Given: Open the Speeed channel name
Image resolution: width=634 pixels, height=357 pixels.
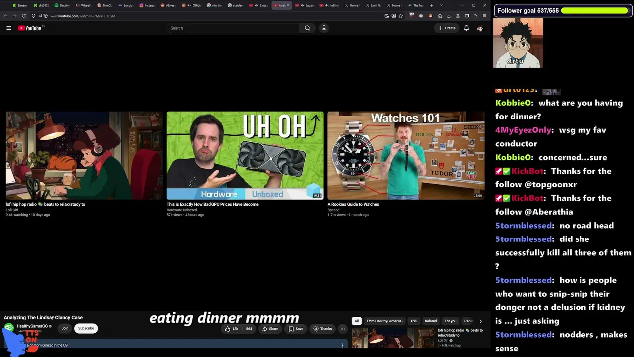Looking at the screenshot, I should point(333,210).
